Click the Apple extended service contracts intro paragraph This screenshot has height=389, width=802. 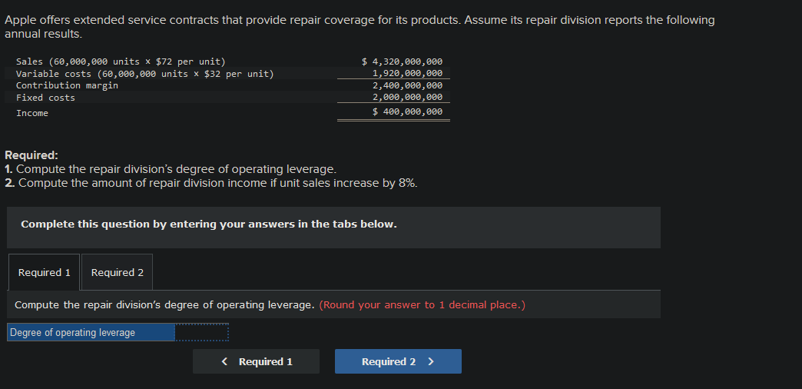(x=360, y=27)
